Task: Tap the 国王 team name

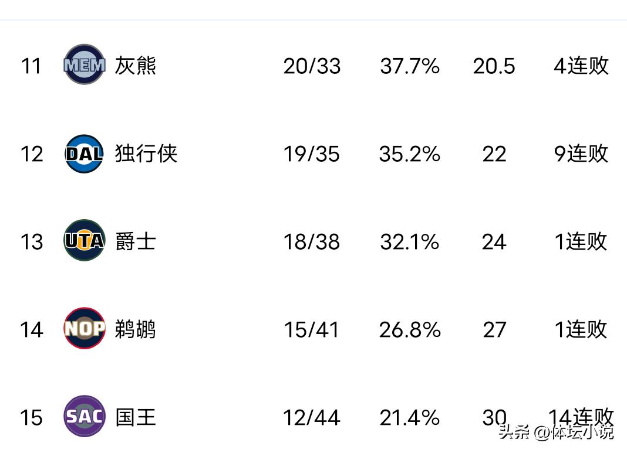Action: click(136, 417)
